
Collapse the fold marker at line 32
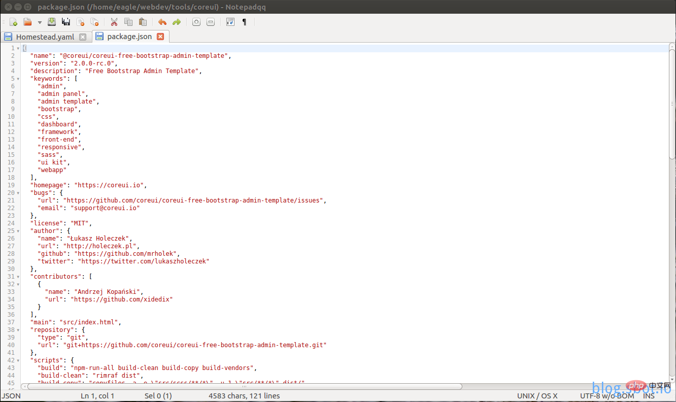(x=18, y=284)
